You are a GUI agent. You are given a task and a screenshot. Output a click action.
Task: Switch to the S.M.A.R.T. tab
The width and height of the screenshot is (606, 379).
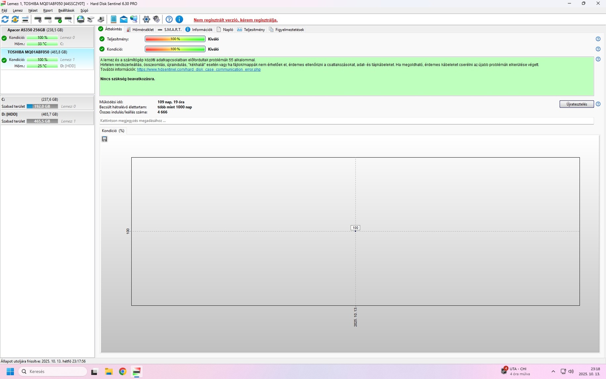click(170, 29)
